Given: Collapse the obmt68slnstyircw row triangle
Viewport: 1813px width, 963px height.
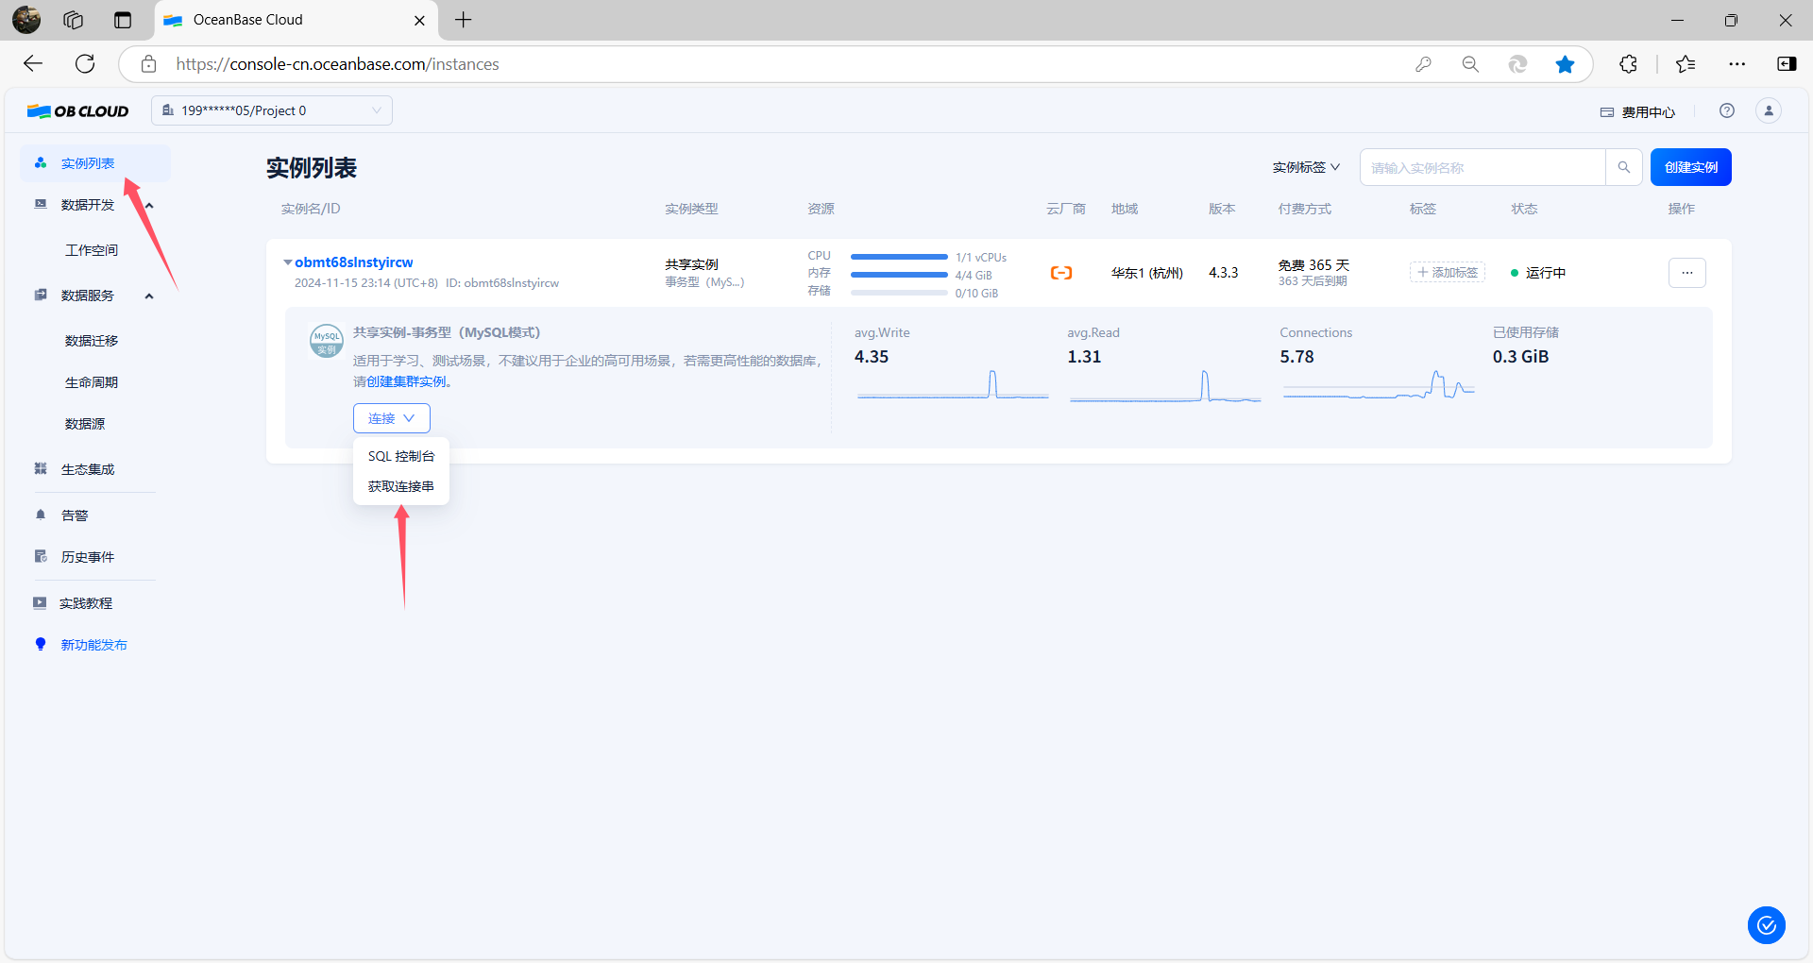Looking at the screenshot, I should click(288, 262).
